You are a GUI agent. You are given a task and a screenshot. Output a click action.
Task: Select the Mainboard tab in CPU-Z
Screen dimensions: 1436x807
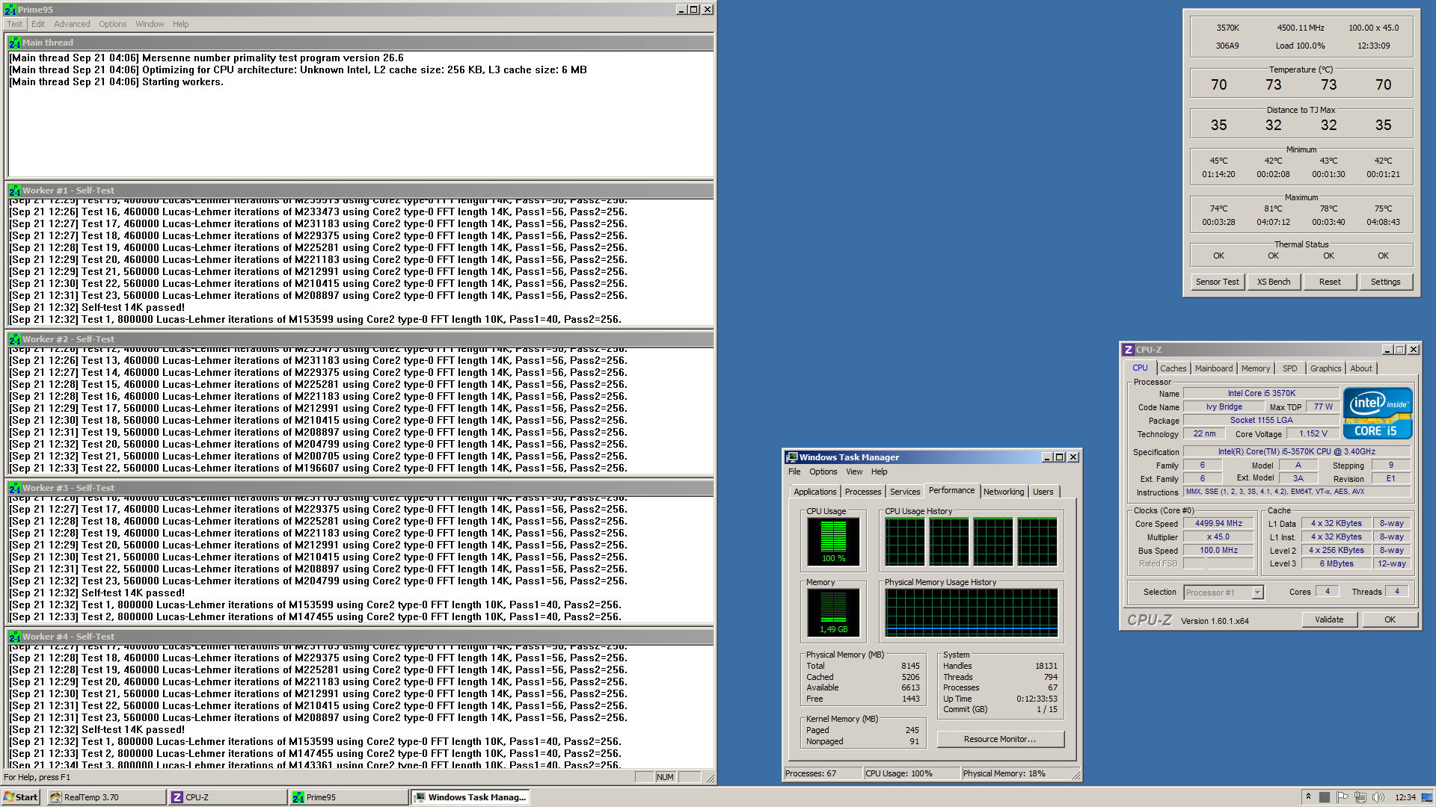(1214, 368)
